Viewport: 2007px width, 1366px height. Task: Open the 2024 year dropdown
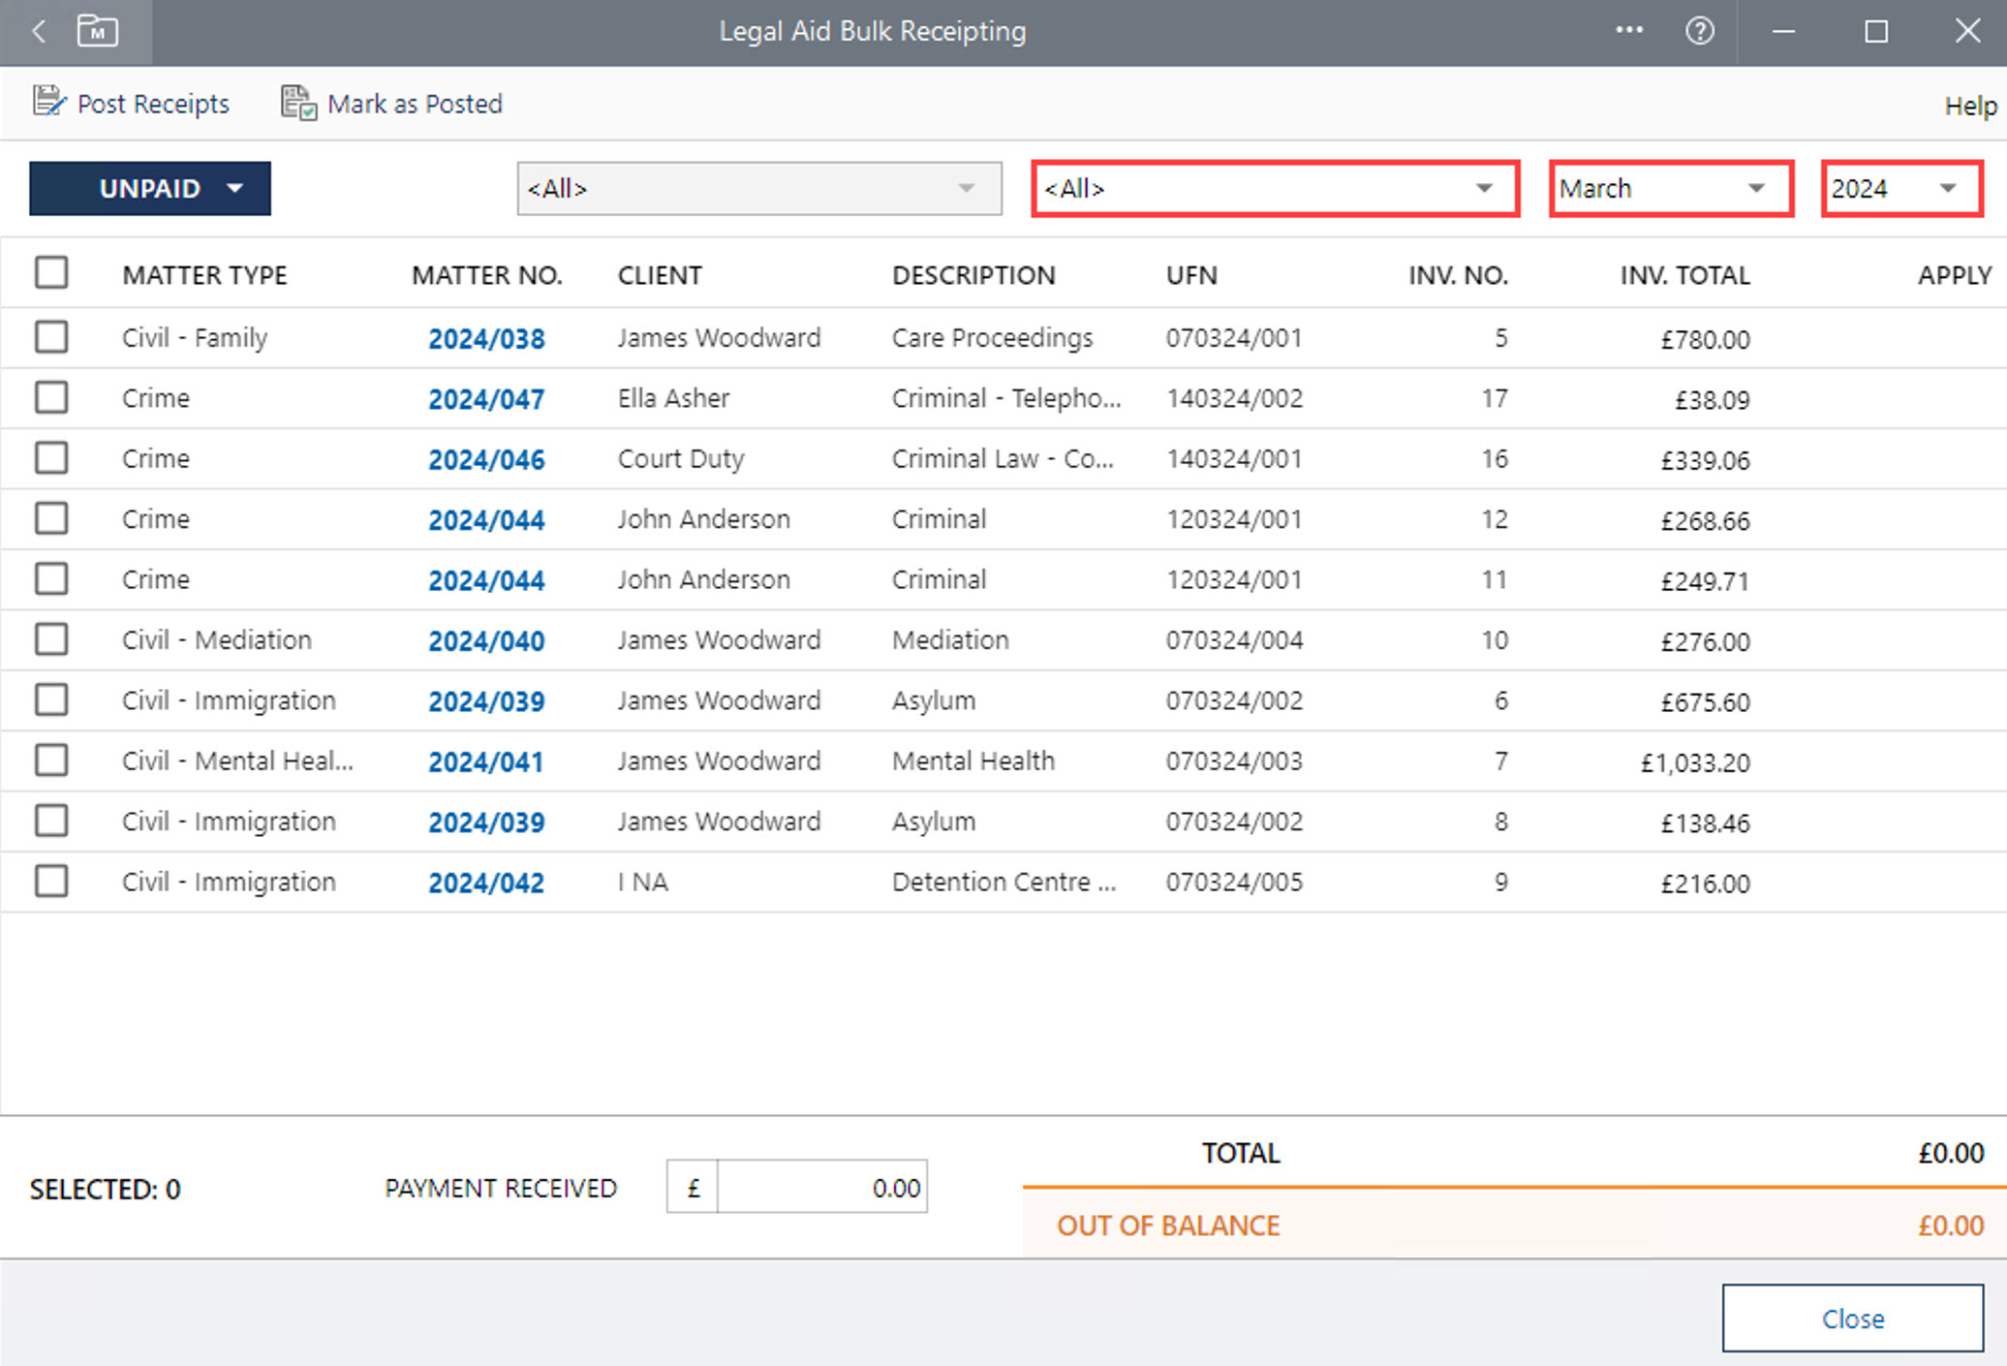1900,188
